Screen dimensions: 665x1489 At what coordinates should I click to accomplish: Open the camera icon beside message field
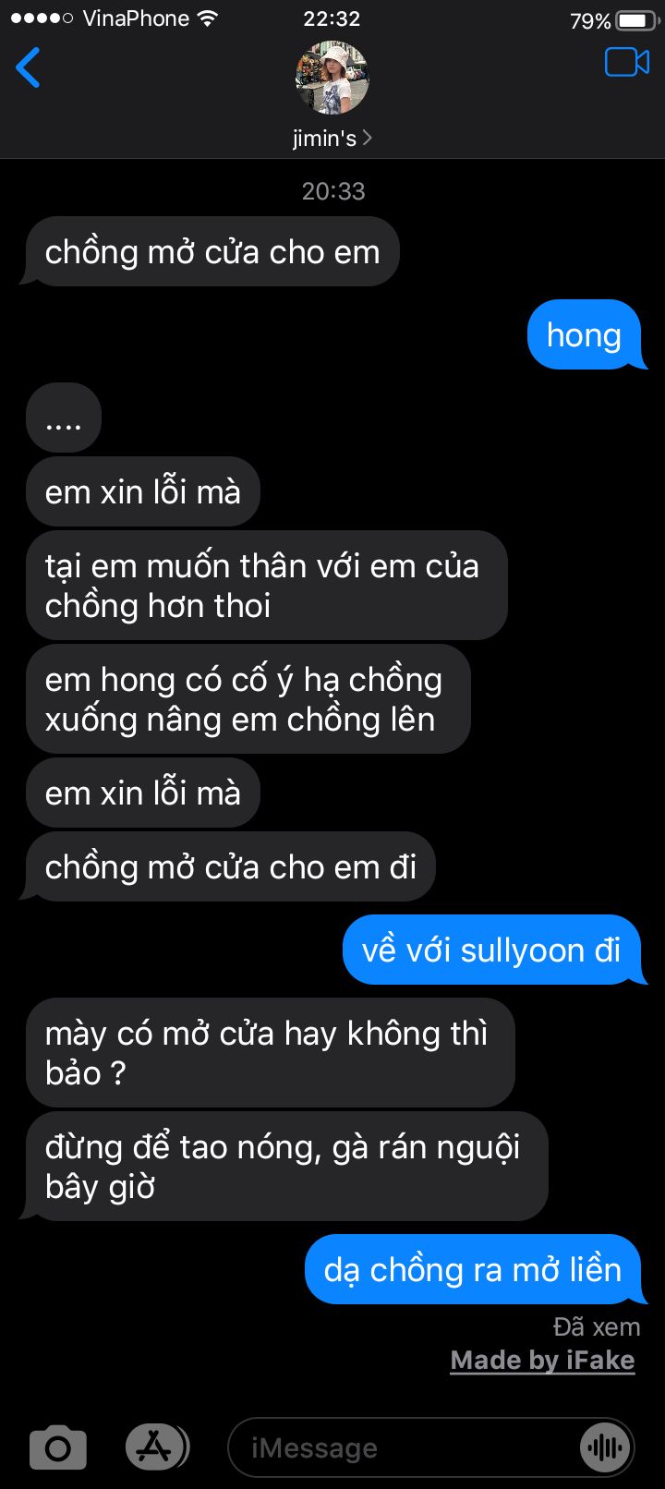pyautogui.click(x=58, y=1447)
